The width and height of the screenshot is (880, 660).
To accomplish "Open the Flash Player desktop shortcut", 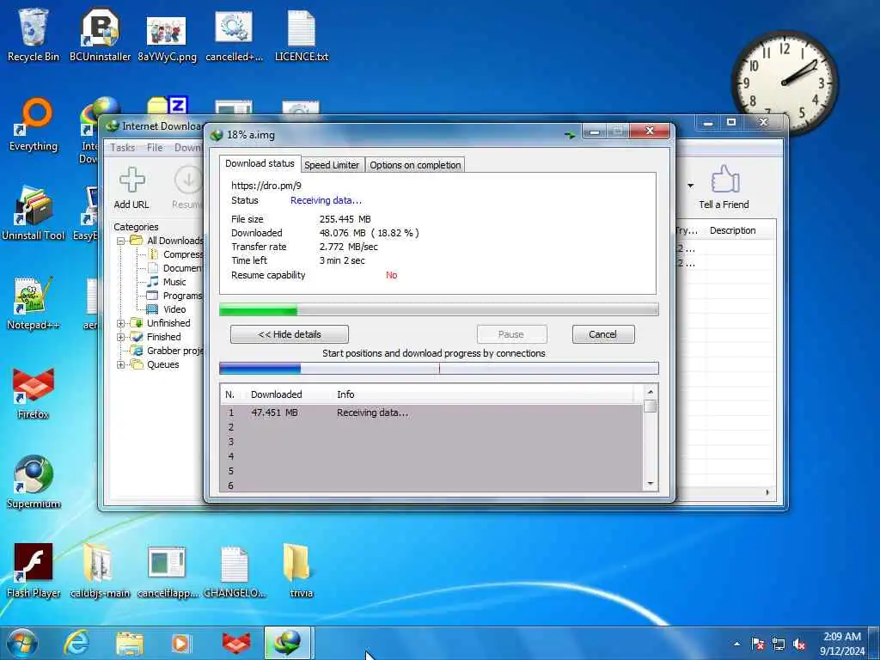I will (x=34, y=571).
